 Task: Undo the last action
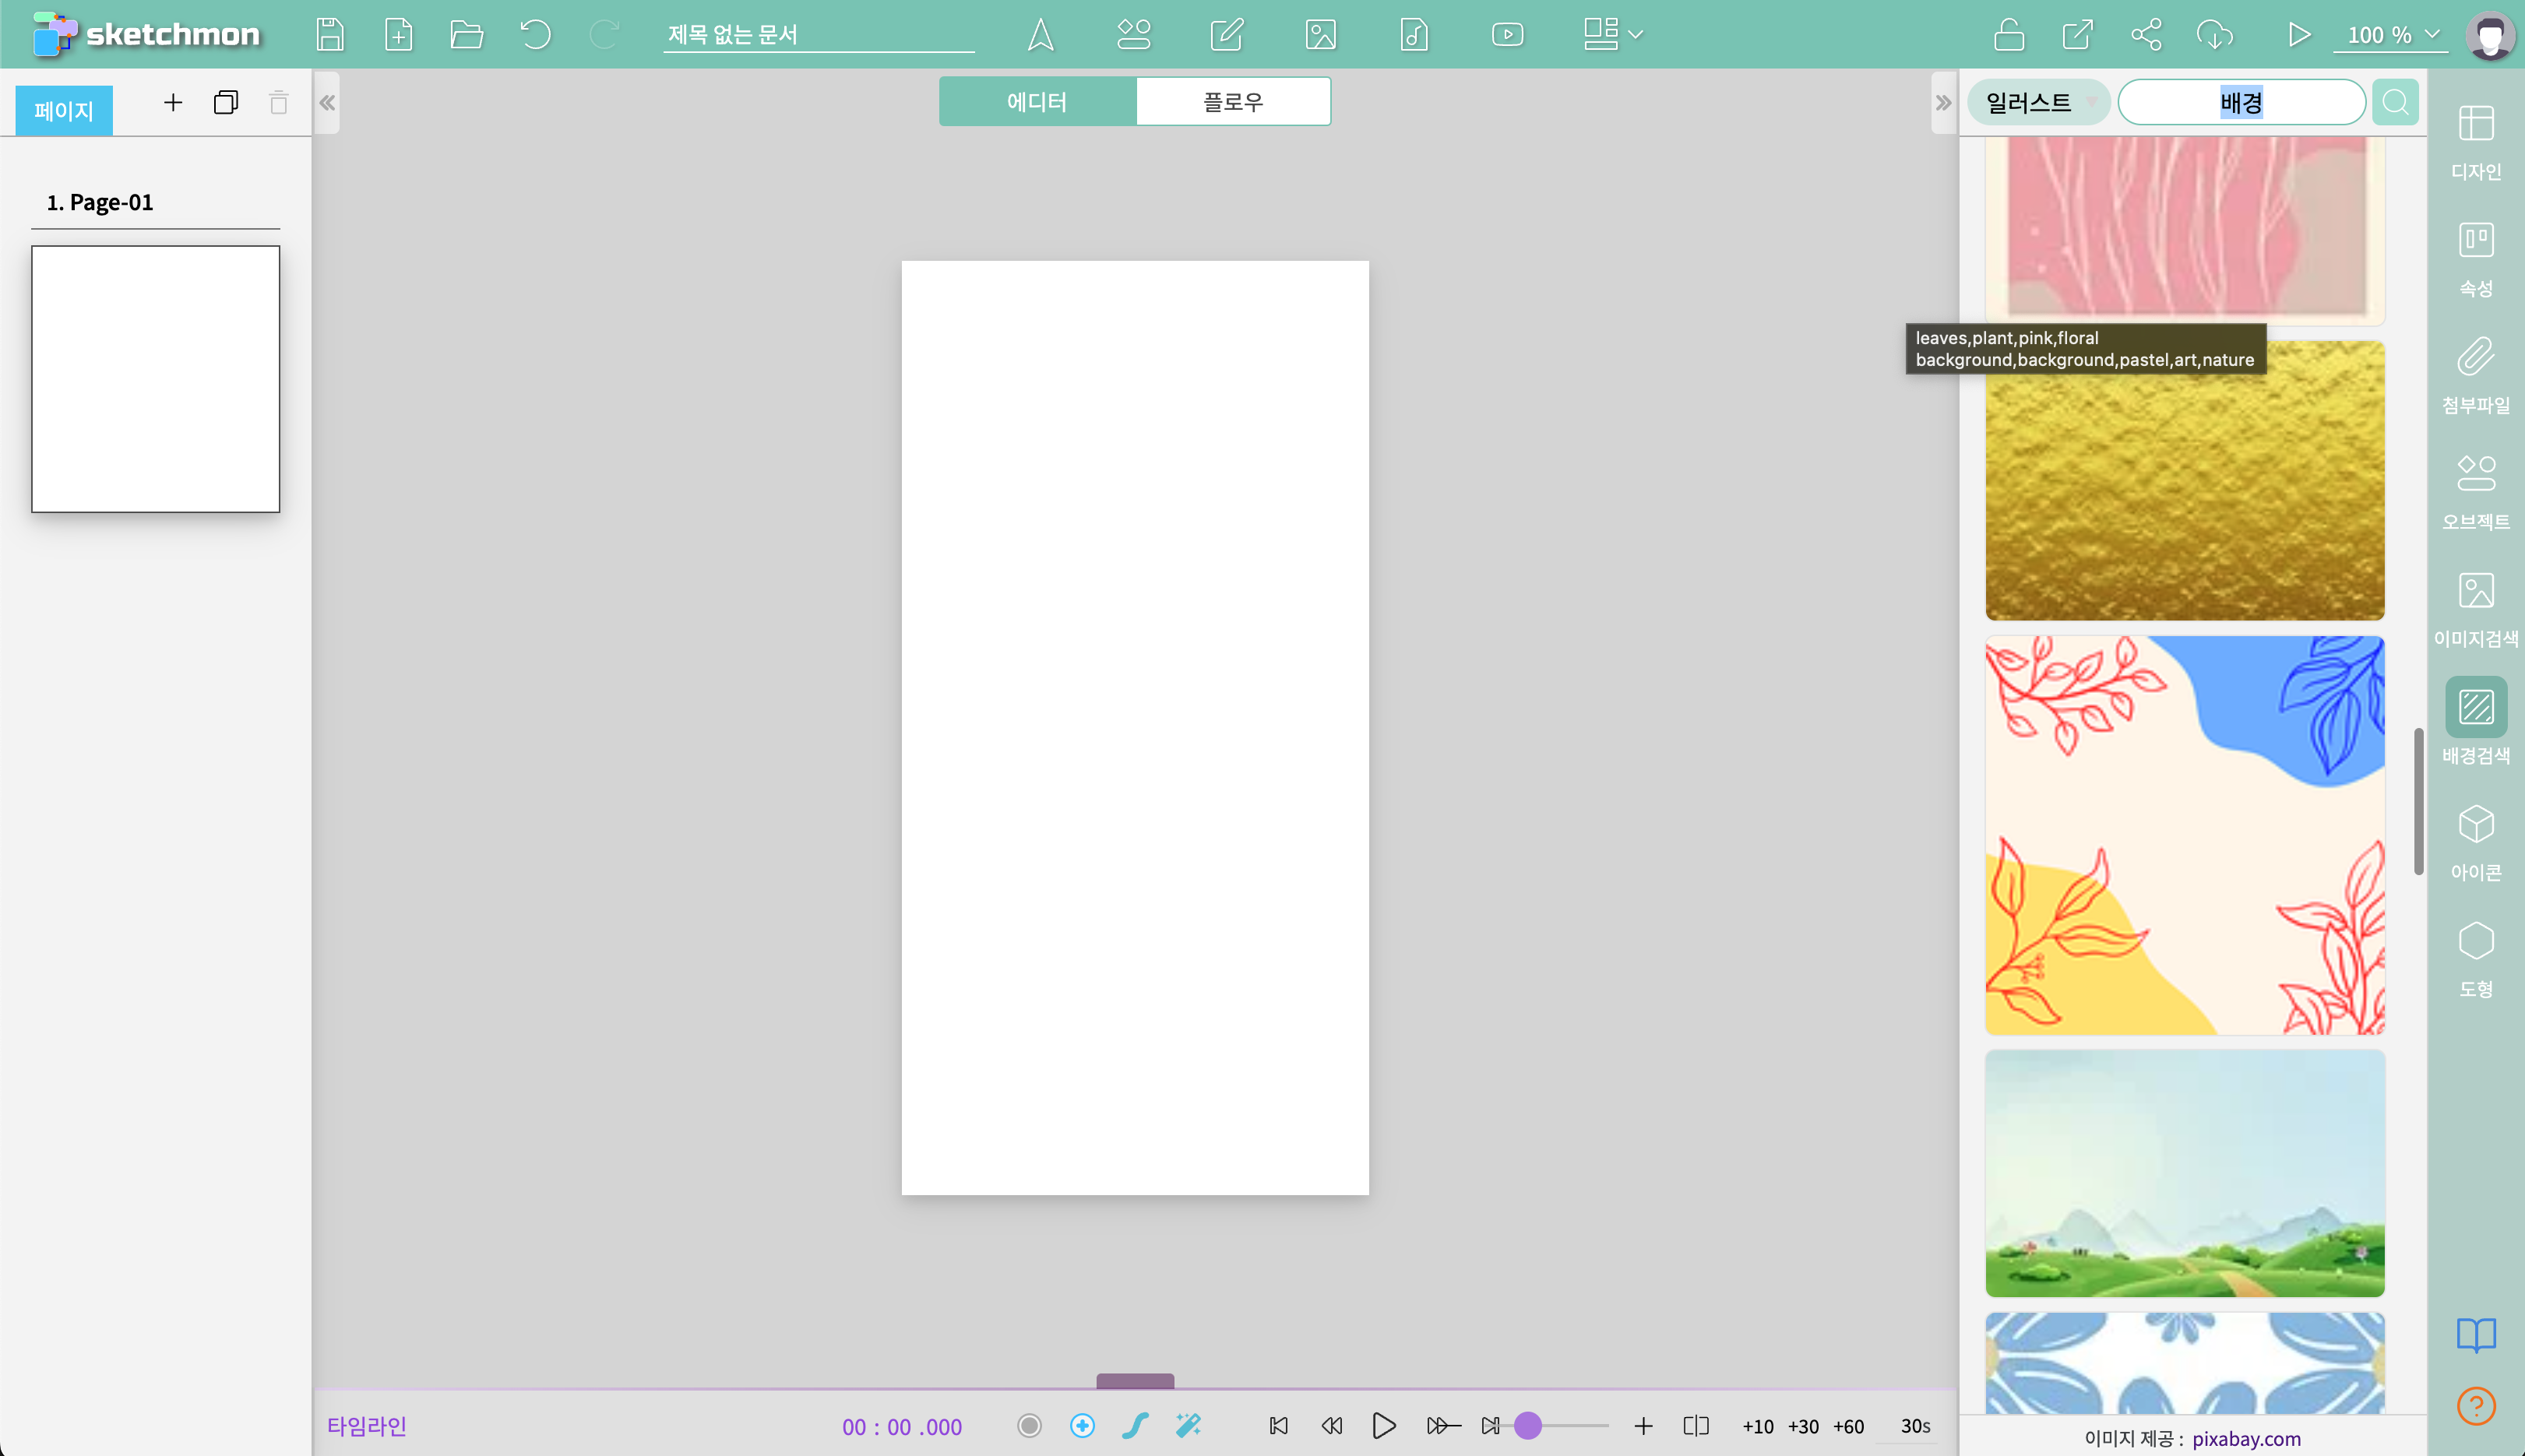click(535, 35)
